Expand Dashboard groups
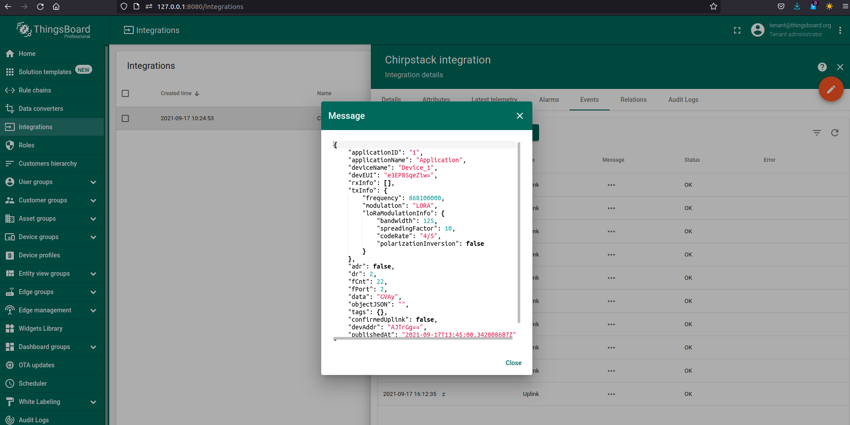The width and height of the screenshot is (850, 425). tap(93, 347)
